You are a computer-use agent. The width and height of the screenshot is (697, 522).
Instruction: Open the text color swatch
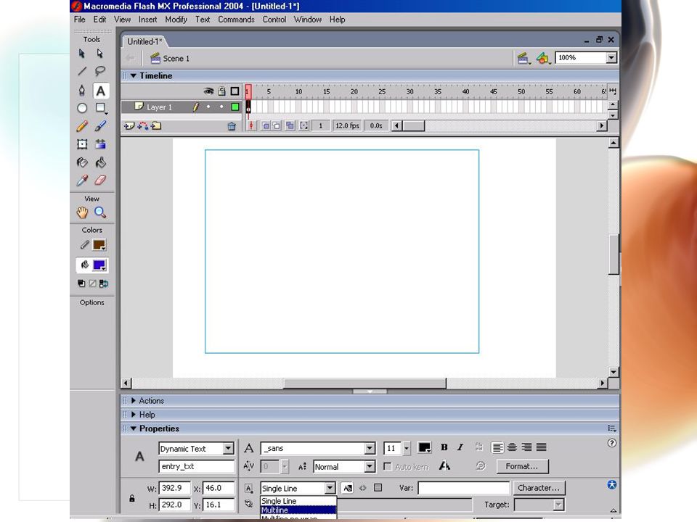pyautogui.click(x=425, y=448)
